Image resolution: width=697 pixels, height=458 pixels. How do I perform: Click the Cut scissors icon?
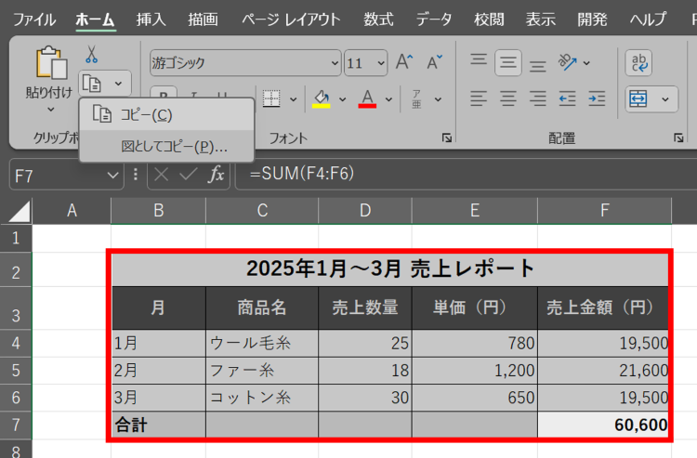click(91, 54)
